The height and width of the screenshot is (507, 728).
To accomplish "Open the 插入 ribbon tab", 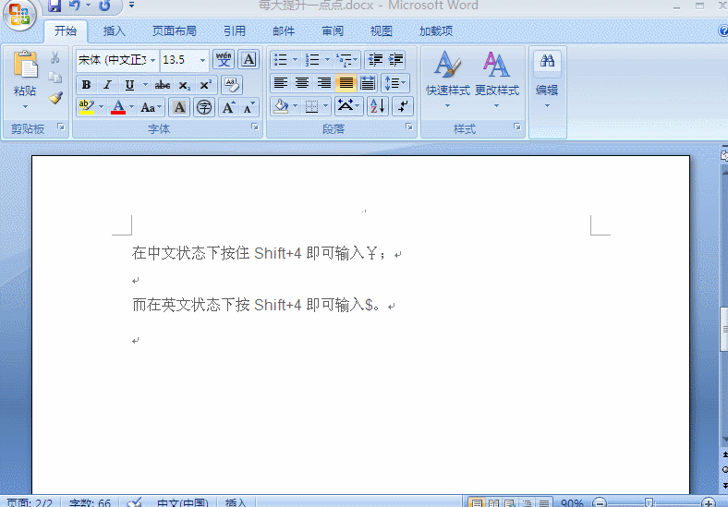I will coord(115,31).
